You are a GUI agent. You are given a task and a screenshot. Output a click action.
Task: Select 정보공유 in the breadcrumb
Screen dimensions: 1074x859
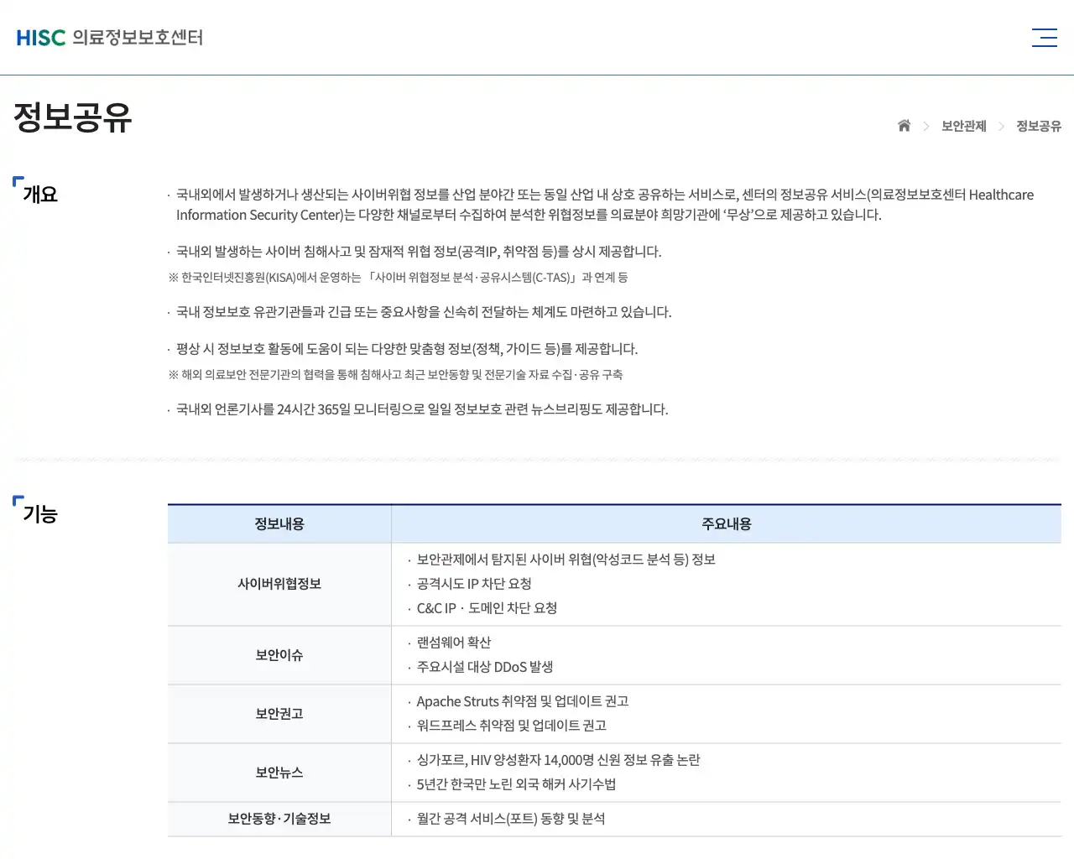pos(1038,126)
